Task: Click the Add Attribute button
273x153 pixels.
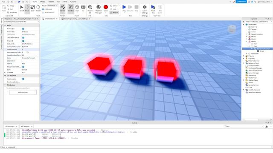Action: pyautogui.click(x=23, y=92)
